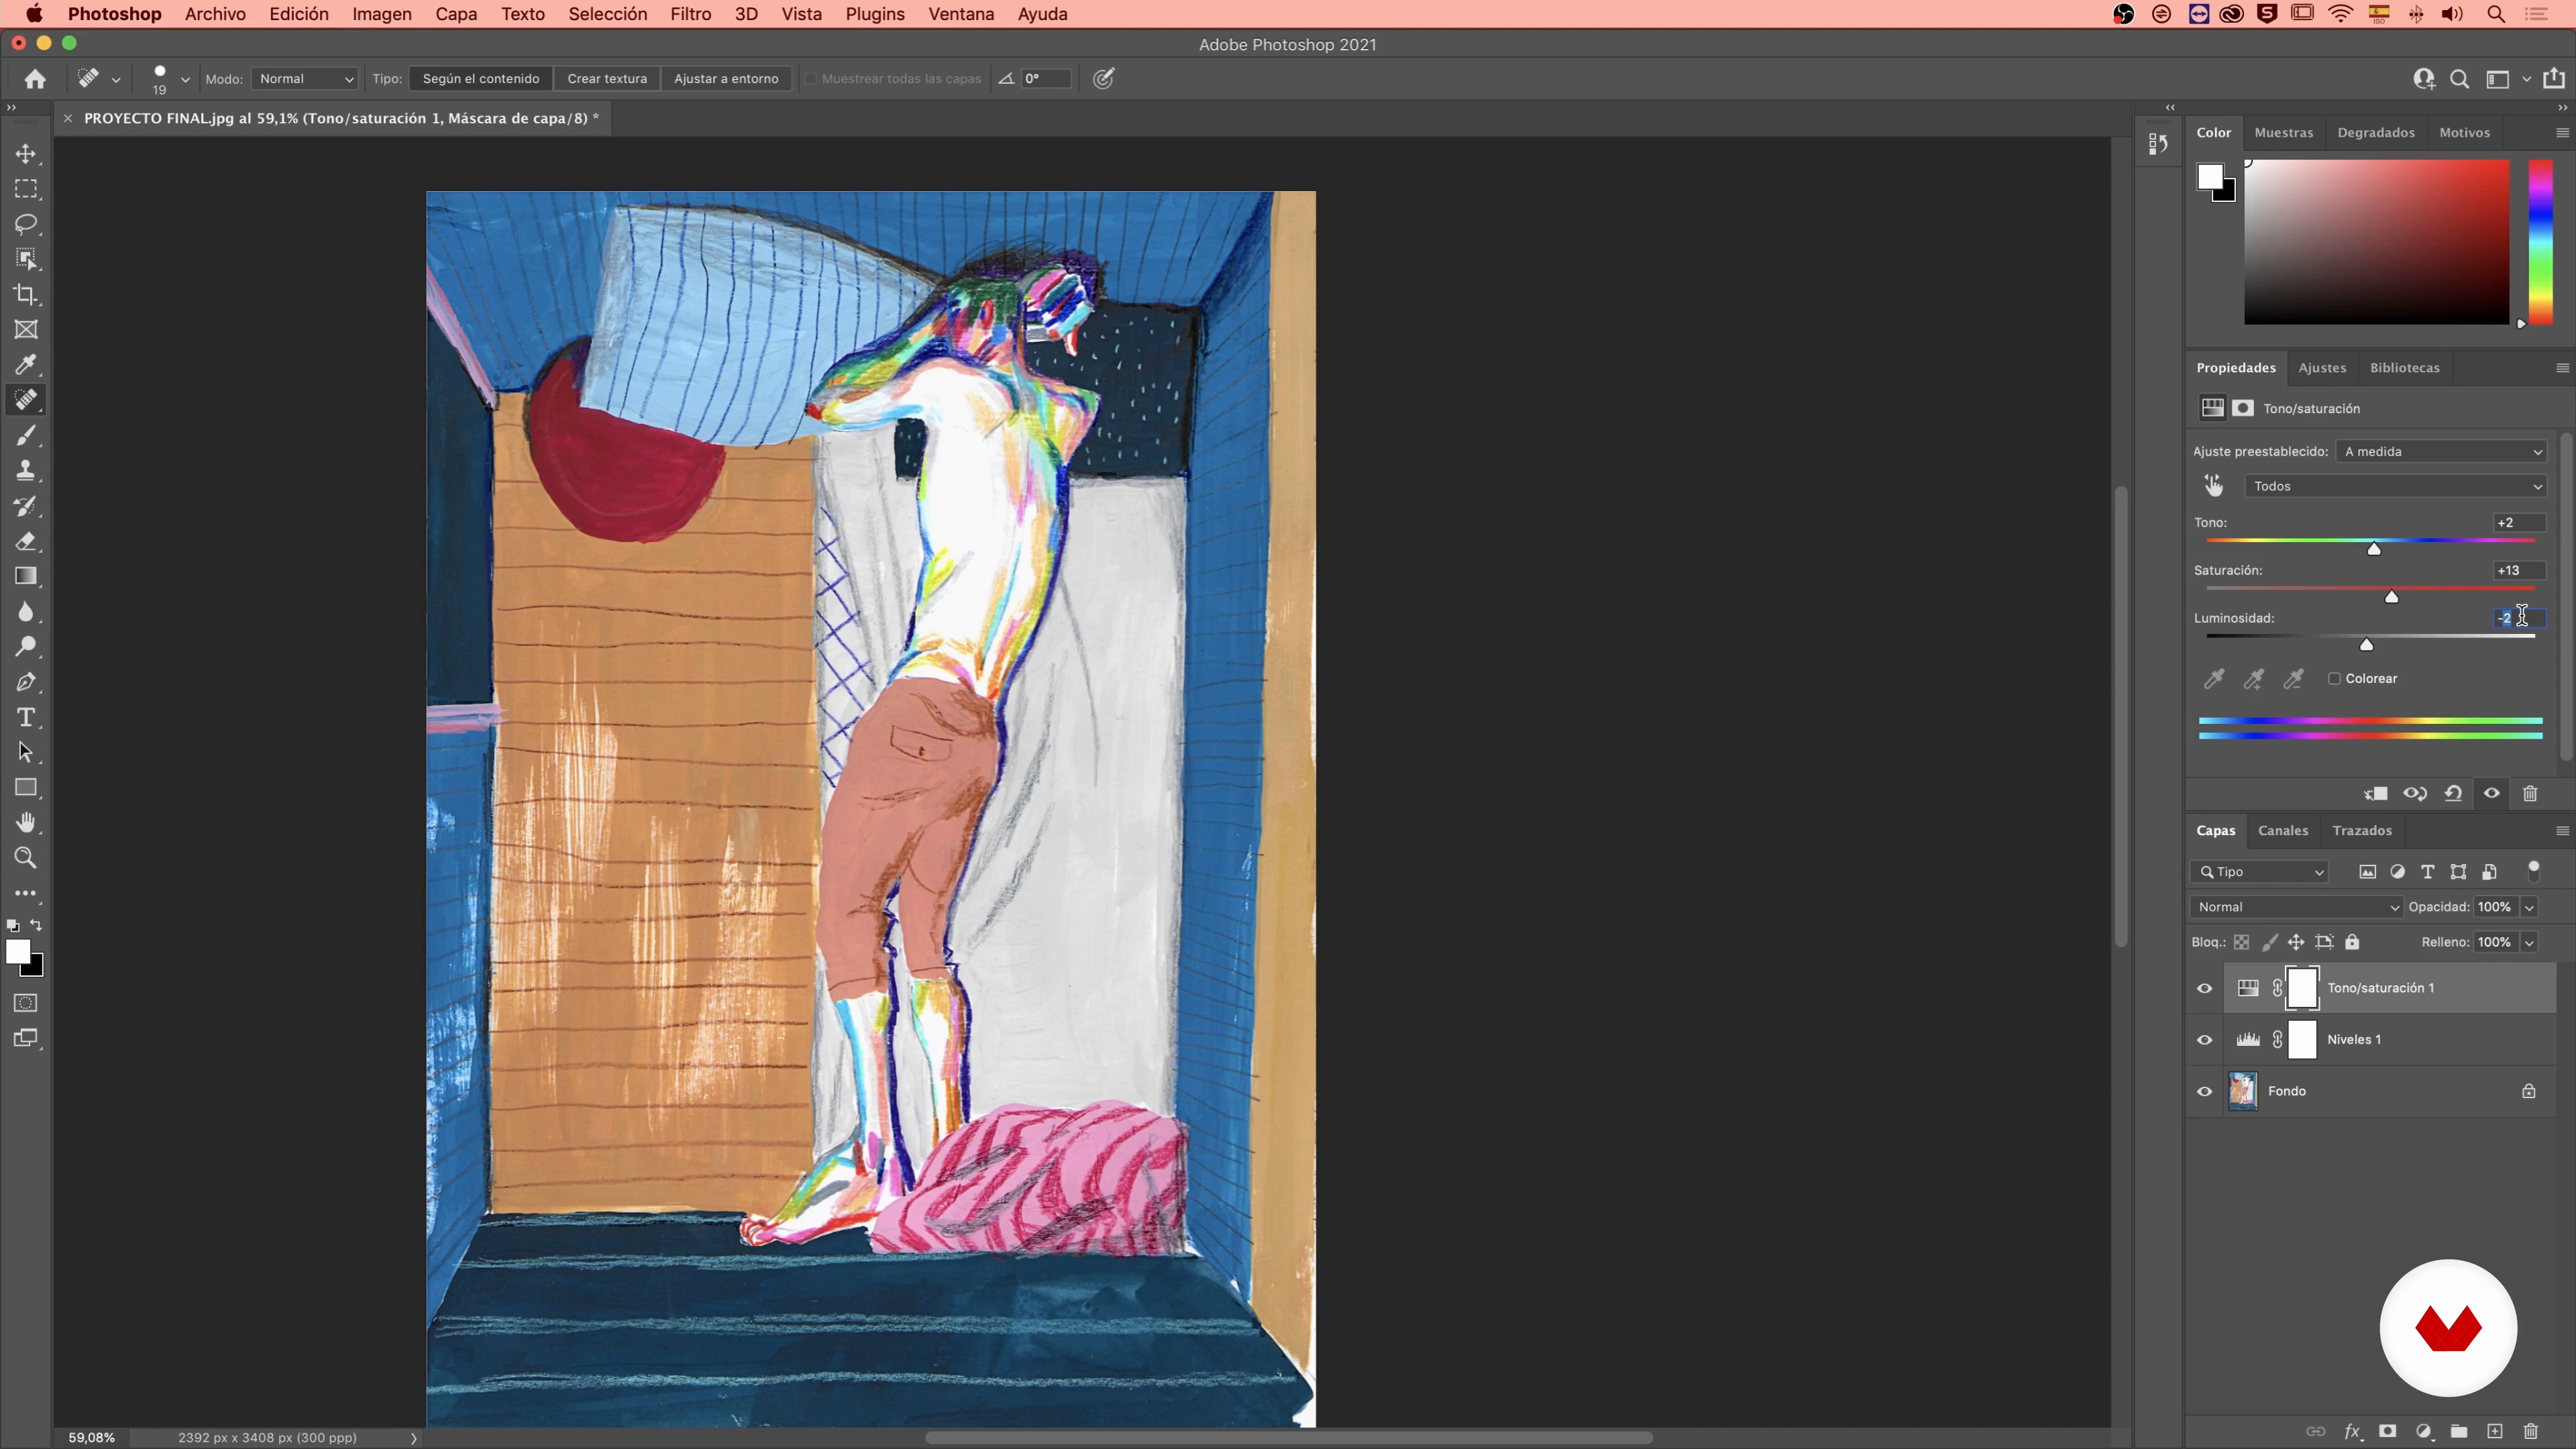
Task: Click the foreground color swatch in toolbar
Action: pyautogui.click(x=18, y=952)
